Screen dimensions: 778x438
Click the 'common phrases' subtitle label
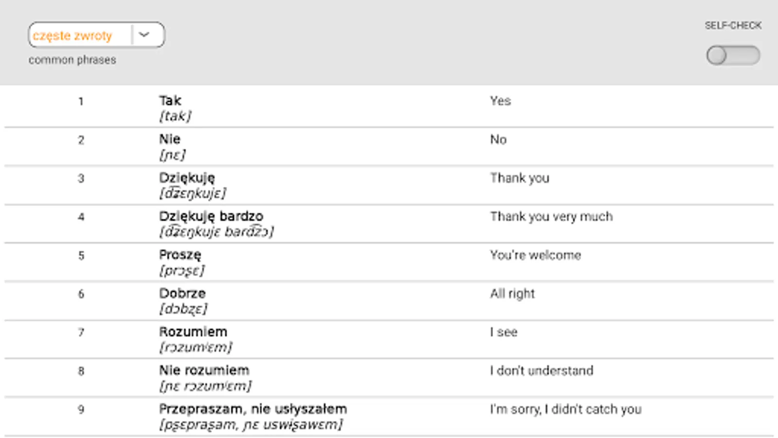point(72,60)
